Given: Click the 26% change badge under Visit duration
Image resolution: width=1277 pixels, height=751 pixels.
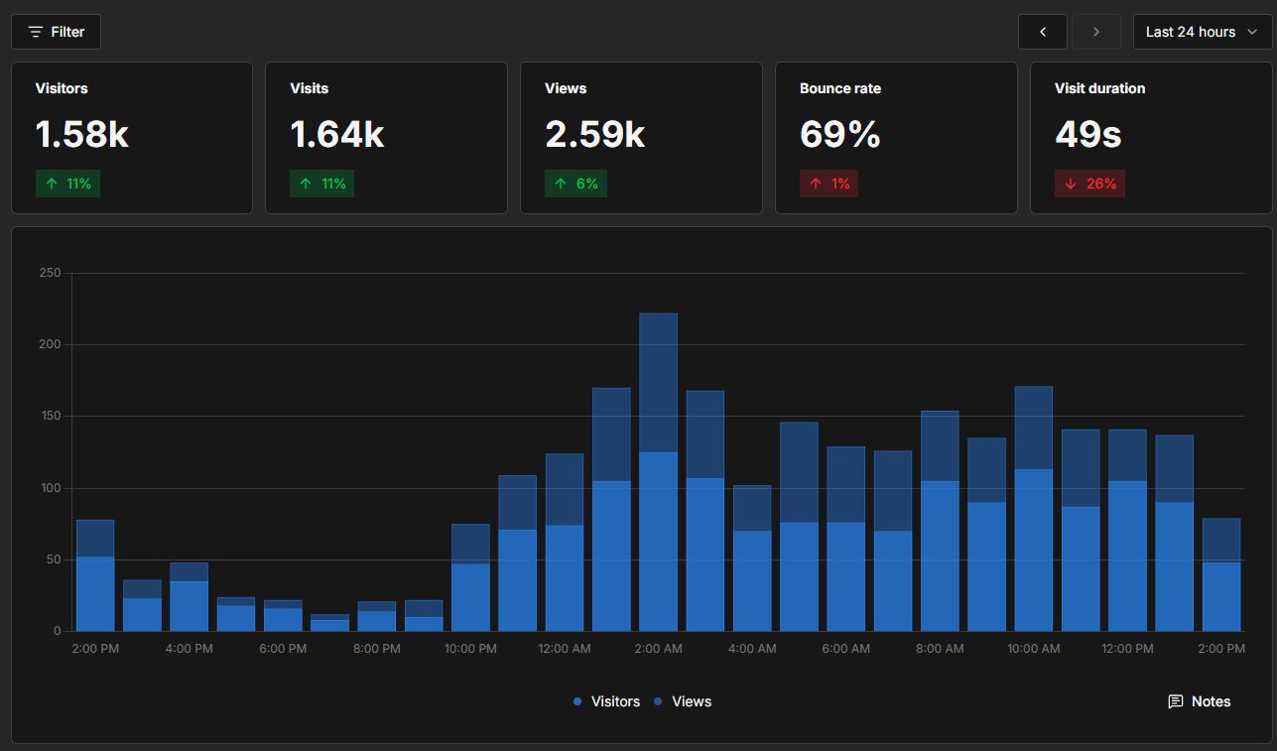Looking at the screenshot, I should (1089, 184).
